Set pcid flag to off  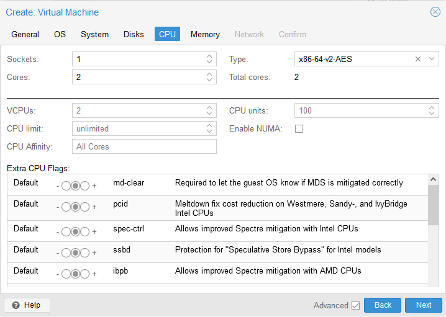pos(66,207)
